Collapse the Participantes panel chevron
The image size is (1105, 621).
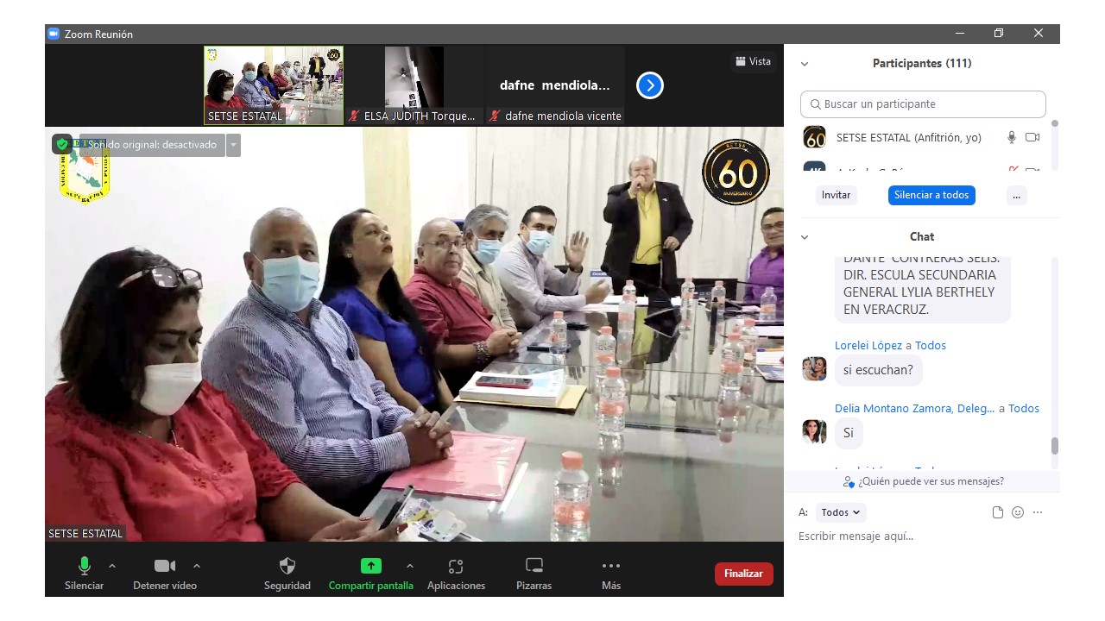point(805,64)
